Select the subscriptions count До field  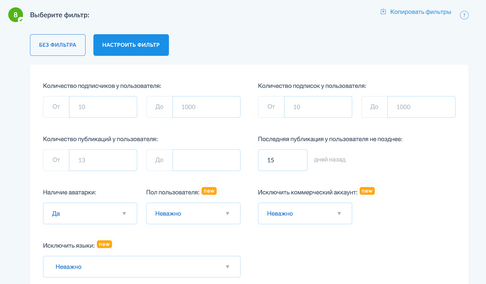pos(421,107)
